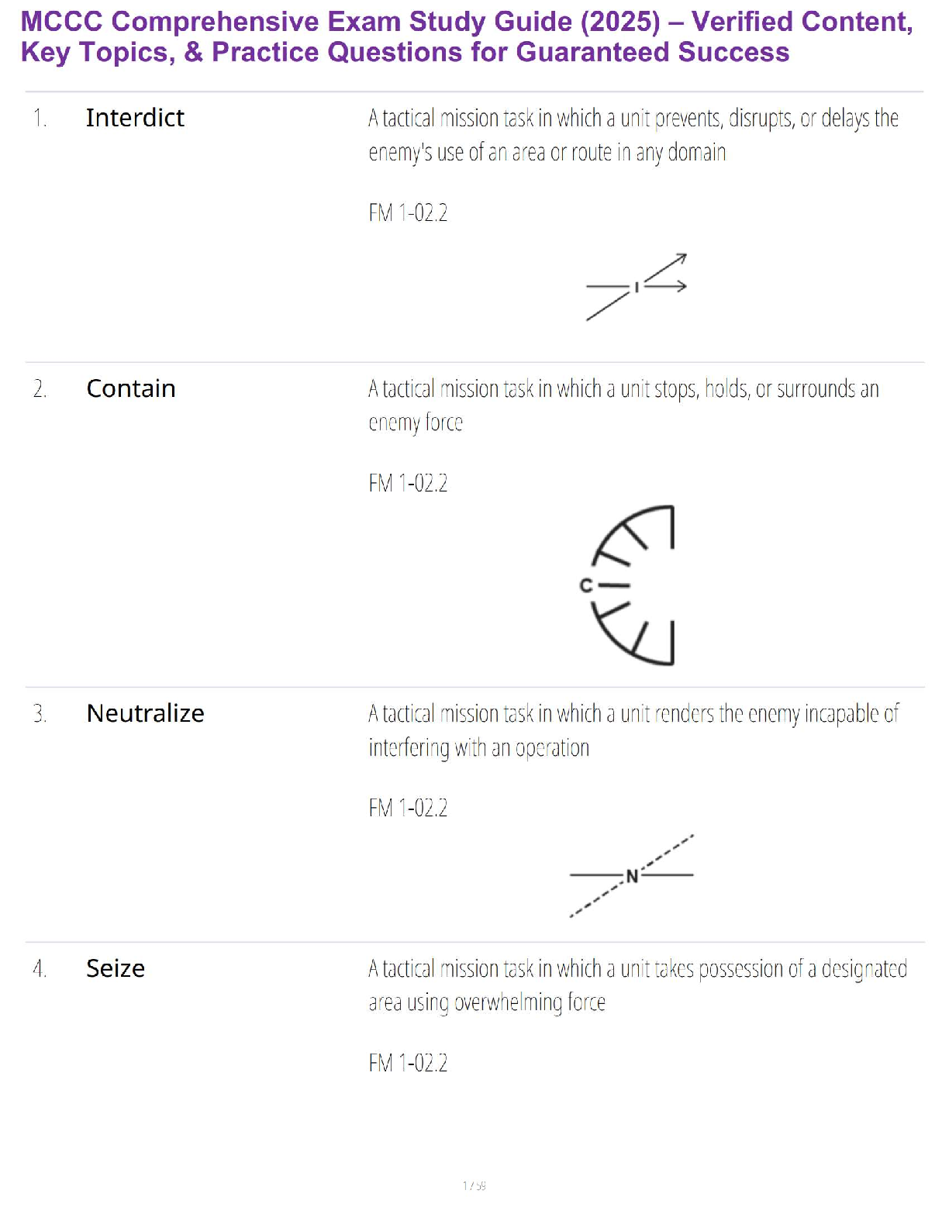Select the term Seize
Screen dimensions: 949x1228
coord(116,968)
